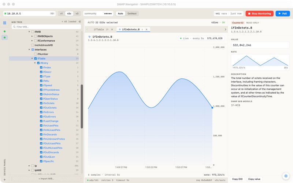Click Import MIB button
The width and height of the screenshot is (293, 183).
(x=46, y=179)
